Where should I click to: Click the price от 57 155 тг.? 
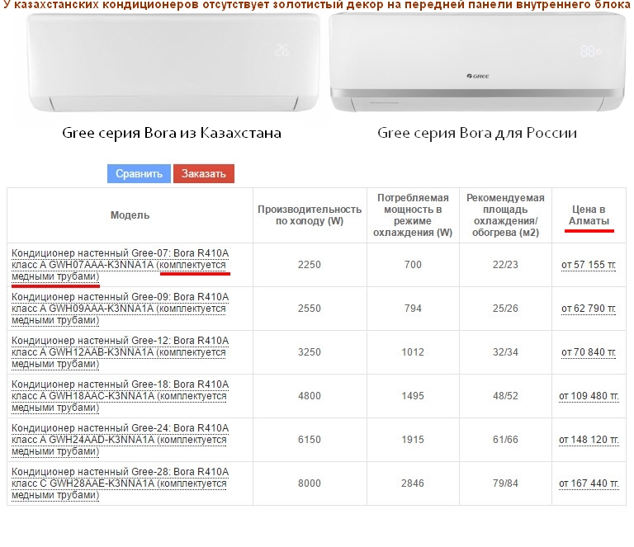(x=589, y=265)
